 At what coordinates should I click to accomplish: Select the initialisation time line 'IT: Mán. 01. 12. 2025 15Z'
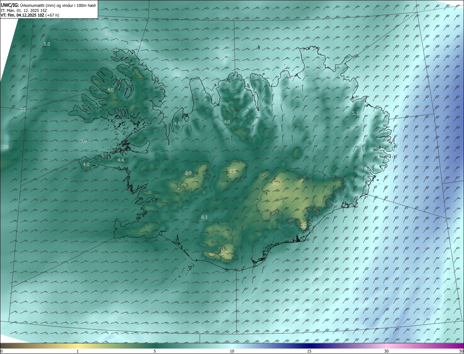pos(24,10)
